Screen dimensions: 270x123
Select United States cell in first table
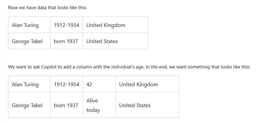tap(116, 41)
